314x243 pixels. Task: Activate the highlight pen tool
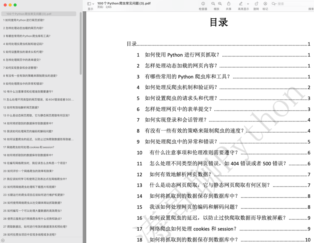[x=241, y=3]
